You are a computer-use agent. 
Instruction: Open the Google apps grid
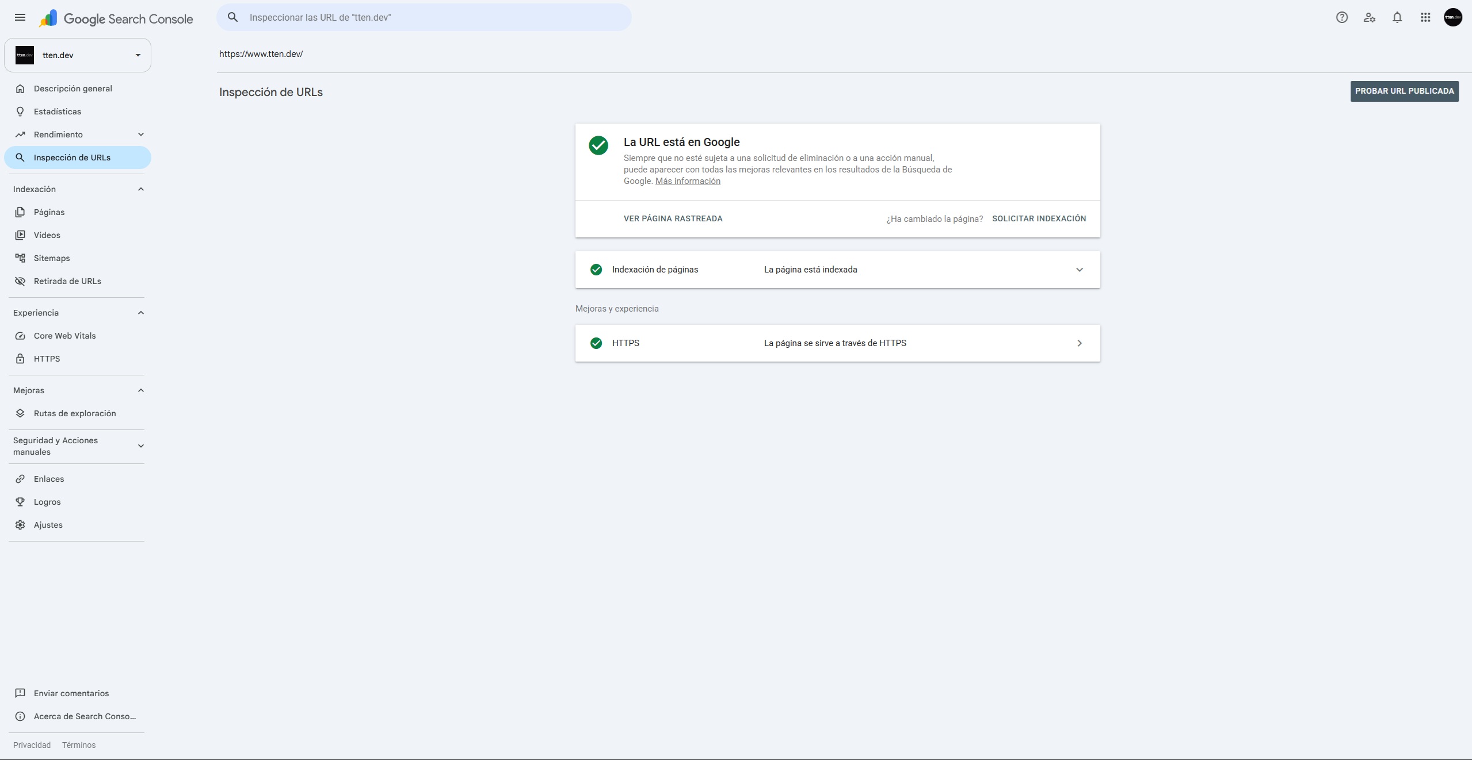(x=1425, y=17)
